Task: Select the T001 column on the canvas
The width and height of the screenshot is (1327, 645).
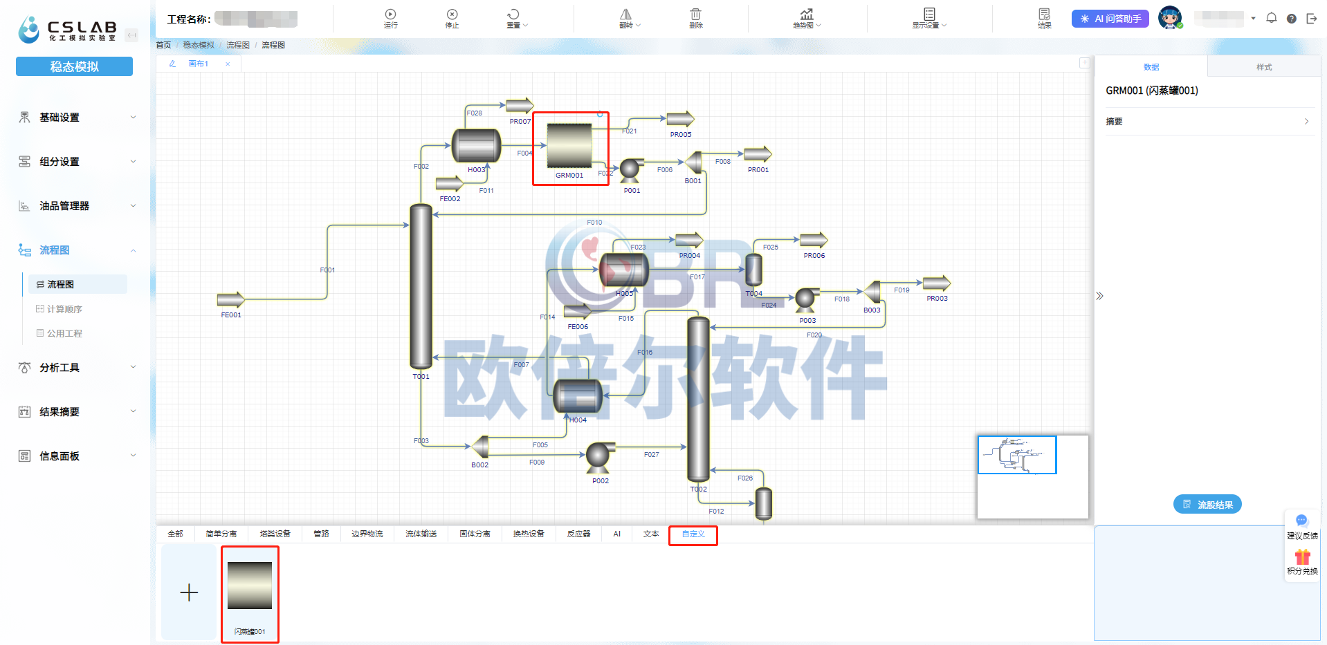Action: coord(421,286)
